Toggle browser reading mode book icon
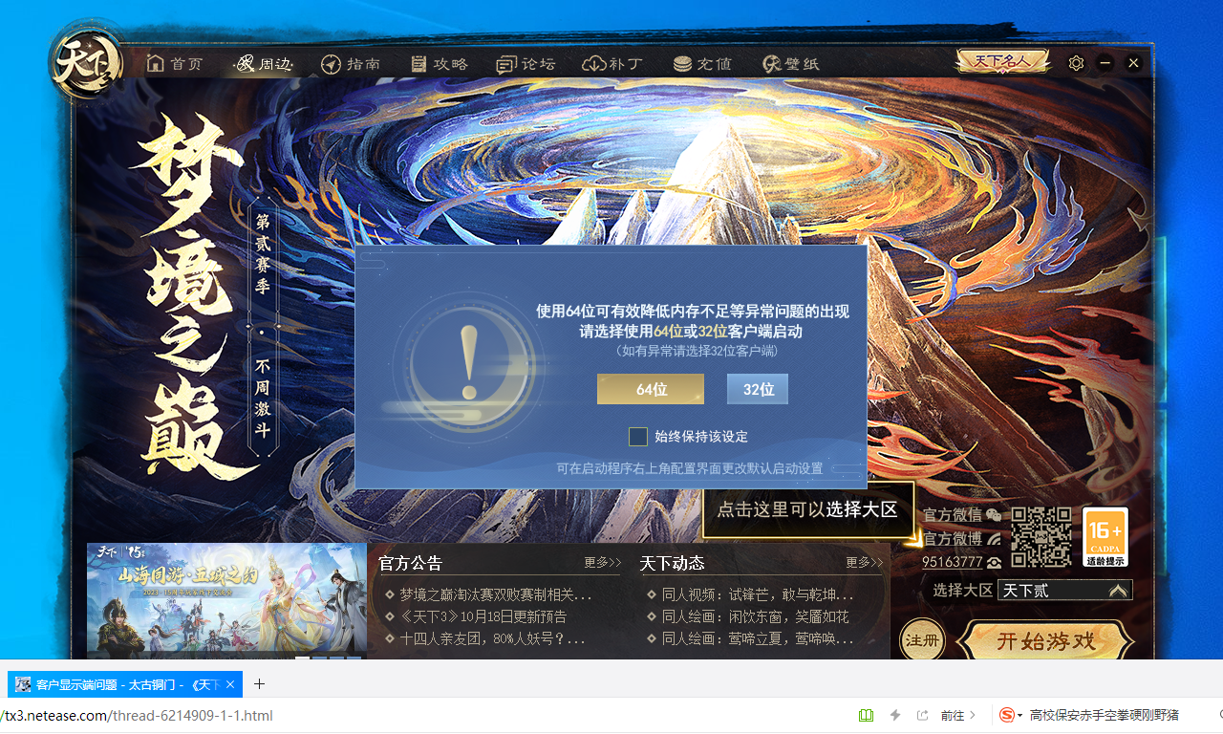Image resolution: width=1223 pixels, height=734 pixels. (866, 715)
